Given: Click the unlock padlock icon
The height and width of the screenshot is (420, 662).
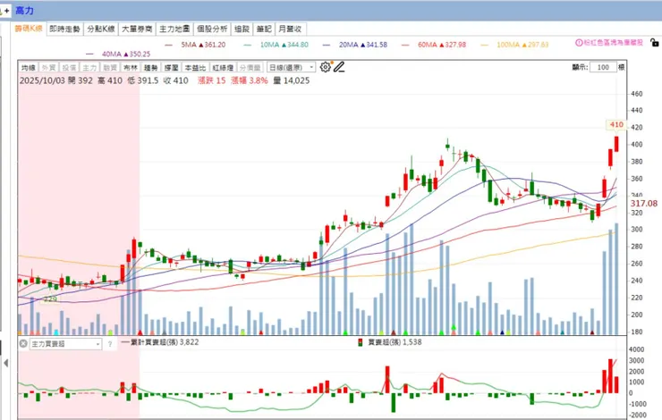Looking at the screenshot, I should click(654, 43).
